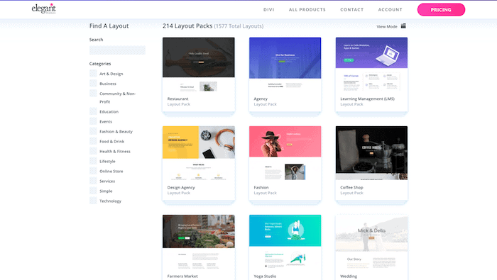
Task: Open the Fashion layout pack thumbnail
Action: click(285, 154)
